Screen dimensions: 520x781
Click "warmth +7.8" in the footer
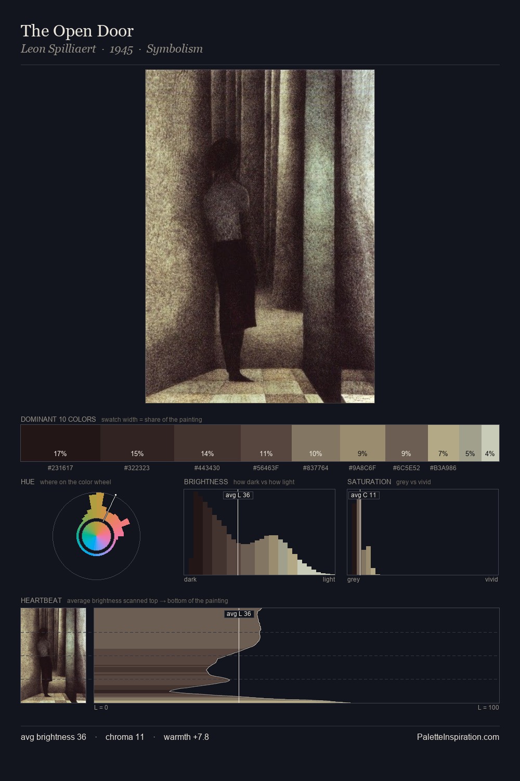coord(186,737)
